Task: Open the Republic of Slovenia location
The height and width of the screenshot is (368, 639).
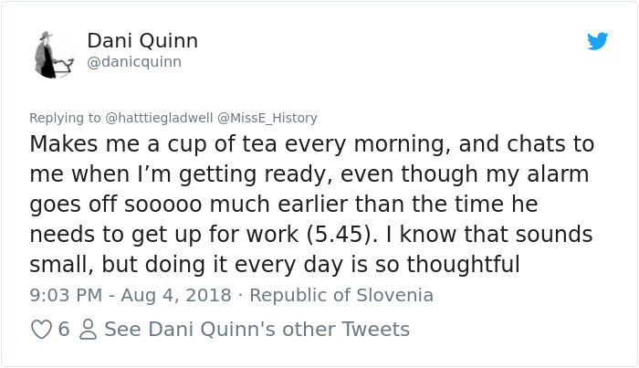Action: coord(341,295)
